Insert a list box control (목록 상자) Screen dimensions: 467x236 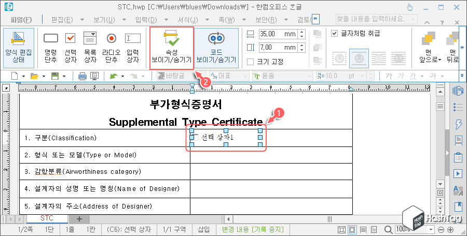90,48
